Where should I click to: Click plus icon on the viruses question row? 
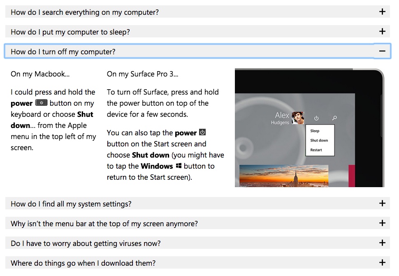(382, 243)
